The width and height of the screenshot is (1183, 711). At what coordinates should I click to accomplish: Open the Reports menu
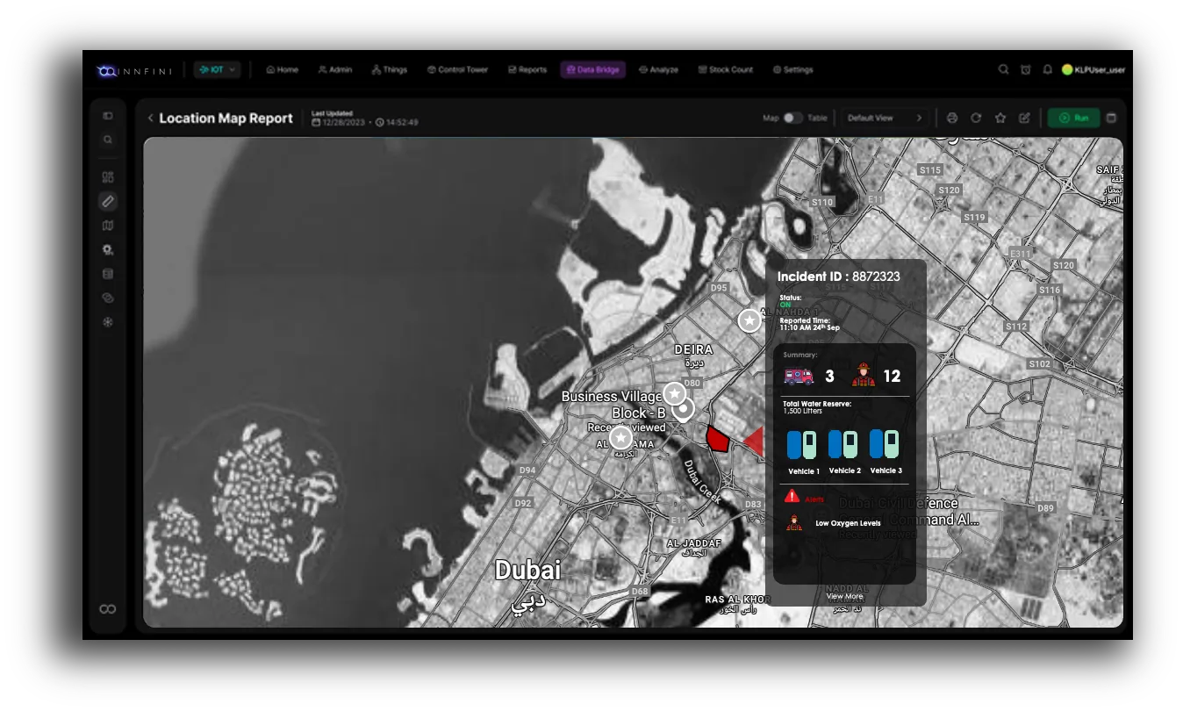[x=527, y=69]
